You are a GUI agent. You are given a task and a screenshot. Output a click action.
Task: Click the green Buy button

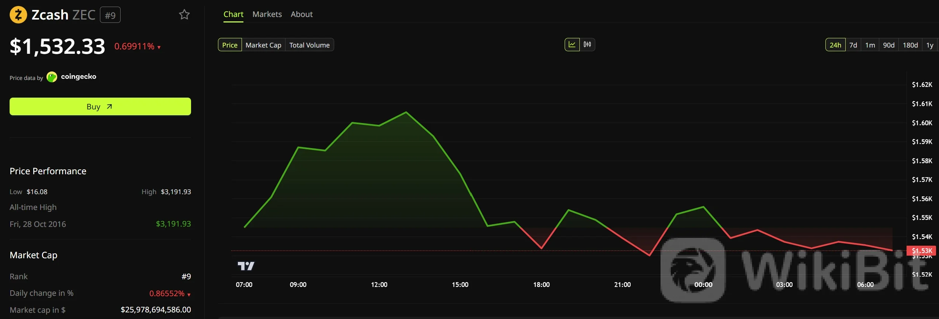pos(100,106)
